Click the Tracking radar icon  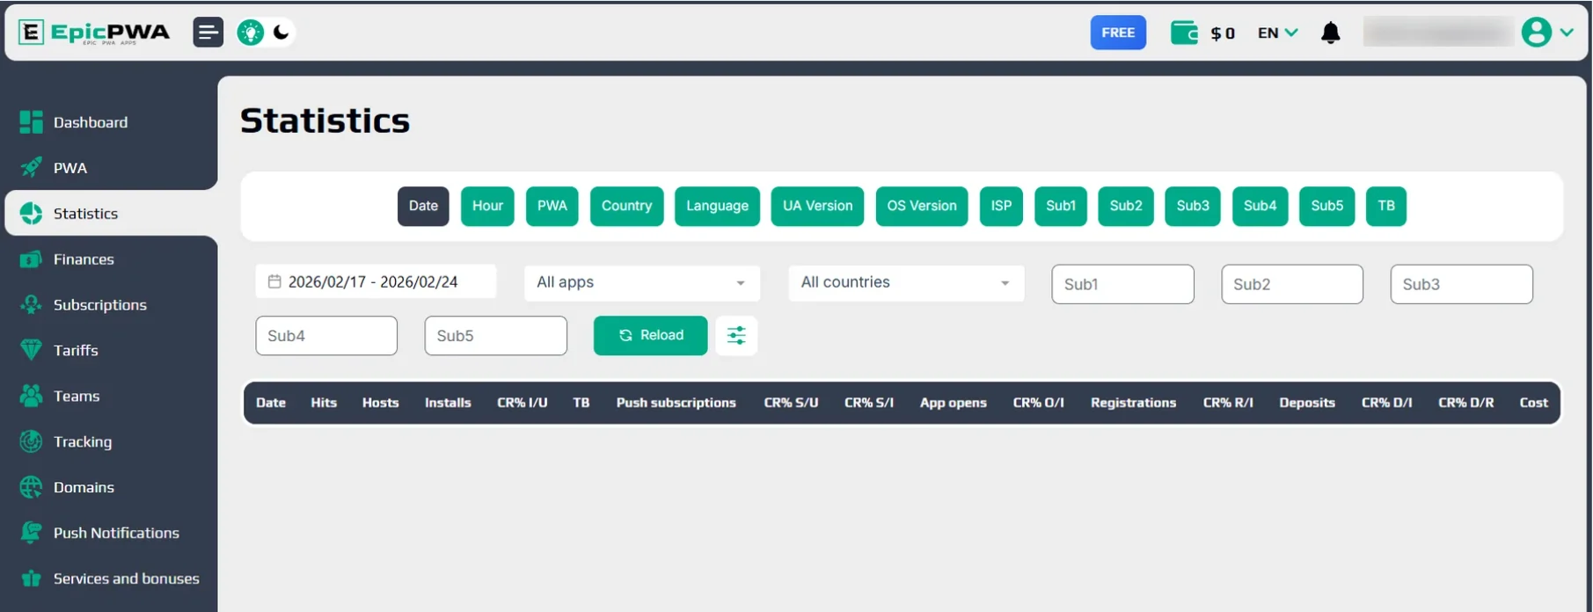31,441
